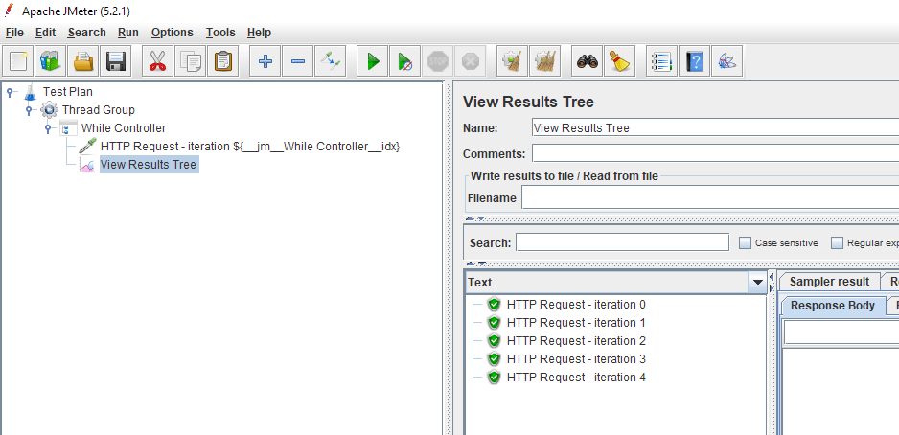
Task: Switch to the Response Body tab
Action: [x=833, y=306]
